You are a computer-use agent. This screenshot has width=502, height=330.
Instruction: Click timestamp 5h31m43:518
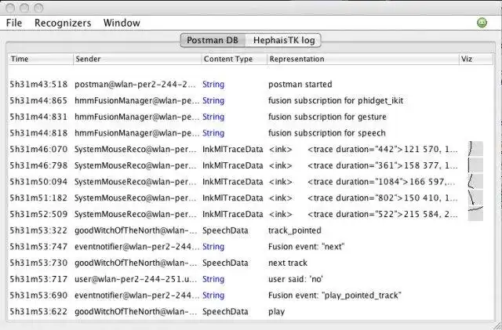click(38, 85)
